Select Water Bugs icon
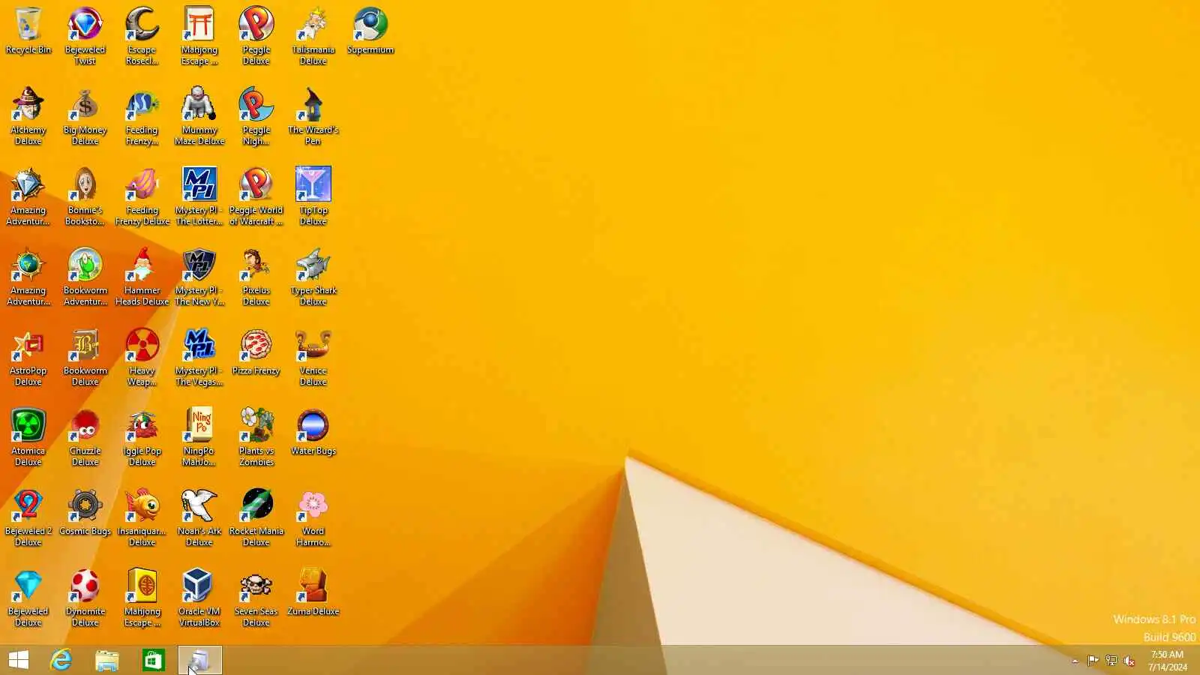Viewport: 1200px width, 675px height. tap(313, 433)
